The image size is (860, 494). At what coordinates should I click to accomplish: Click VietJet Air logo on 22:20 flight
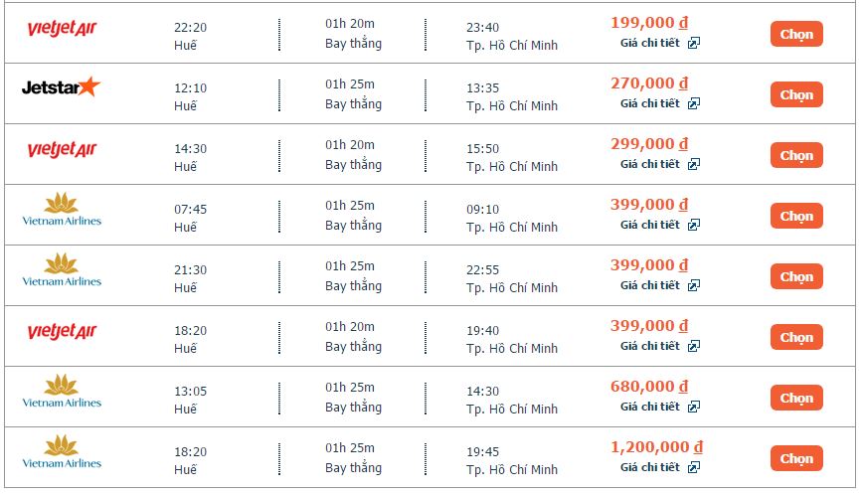point(62,29)
